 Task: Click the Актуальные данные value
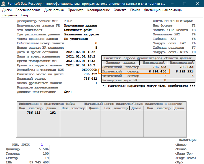[x=81, y=25]
